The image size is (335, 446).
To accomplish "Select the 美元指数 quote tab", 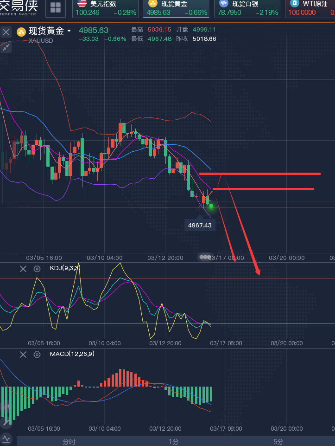I will click(106, 8).
